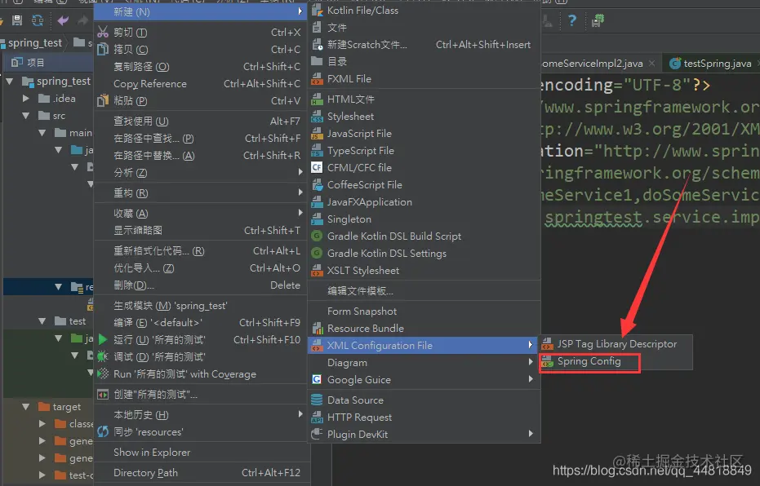
Task: Click the HTTP Request API icon
Action: (317, 418)
